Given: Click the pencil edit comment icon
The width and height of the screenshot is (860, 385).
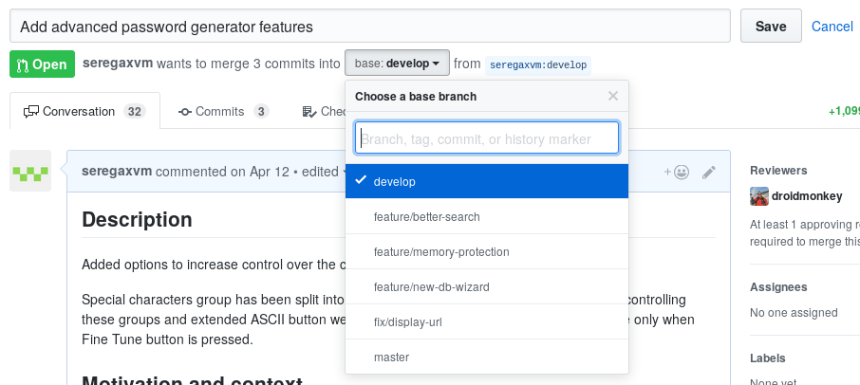Looking at the screenshot, I should tap(708, 173).
